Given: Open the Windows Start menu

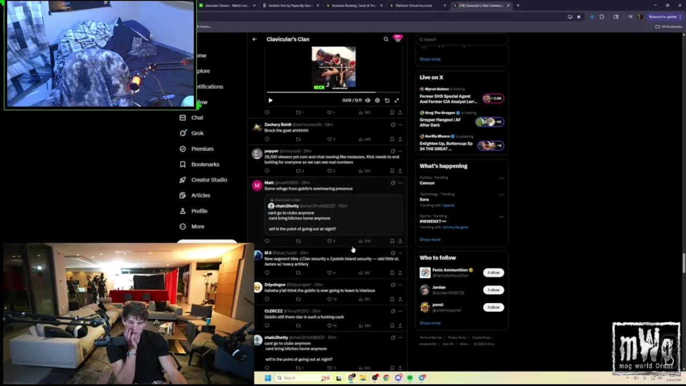Looking at the screenshot, I should (x=267, y=378).
